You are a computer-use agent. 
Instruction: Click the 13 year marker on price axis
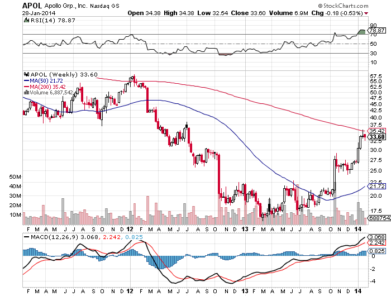pos(245,229)
